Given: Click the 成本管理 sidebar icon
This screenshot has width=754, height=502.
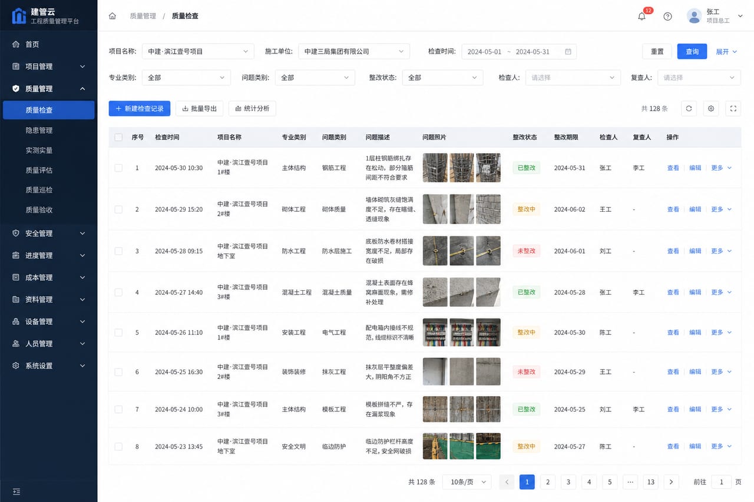Looking at the screenshot, I should pyautogui.click(x=16, y=278).
